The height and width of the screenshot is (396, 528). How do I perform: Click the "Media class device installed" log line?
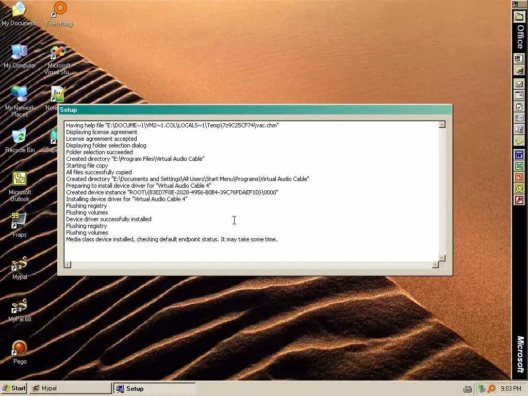[x=172, y=239]
